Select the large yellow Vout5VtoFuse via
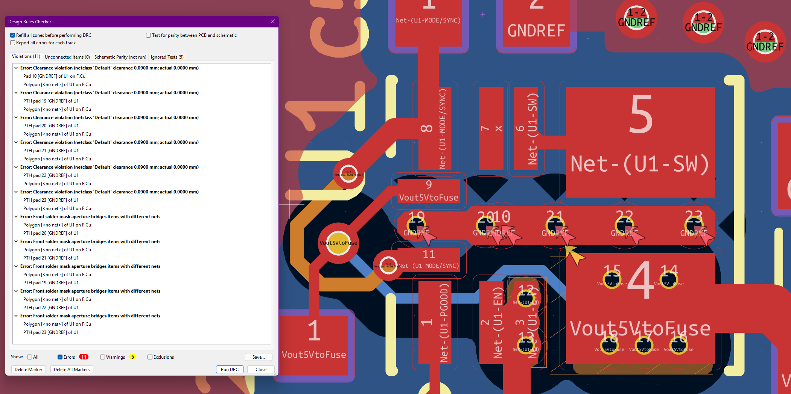 (338, 243)
